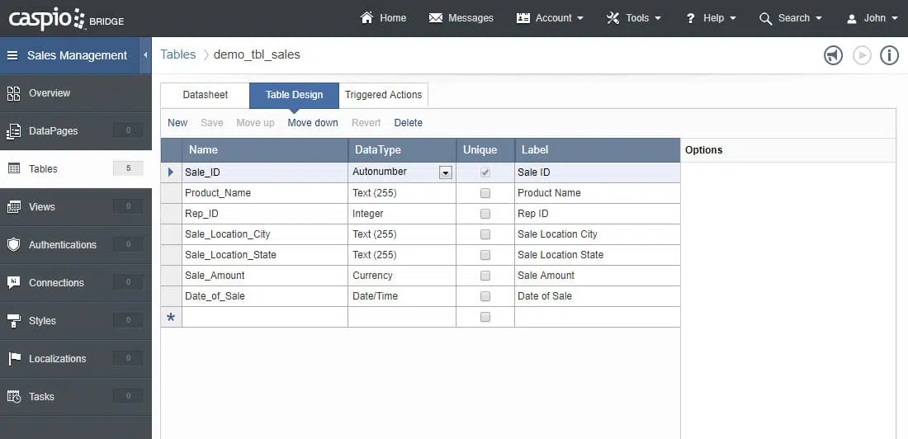Enable Unique checkbox for Rep_ID row
Screen dimensions: 908x439
coord(485,214)
